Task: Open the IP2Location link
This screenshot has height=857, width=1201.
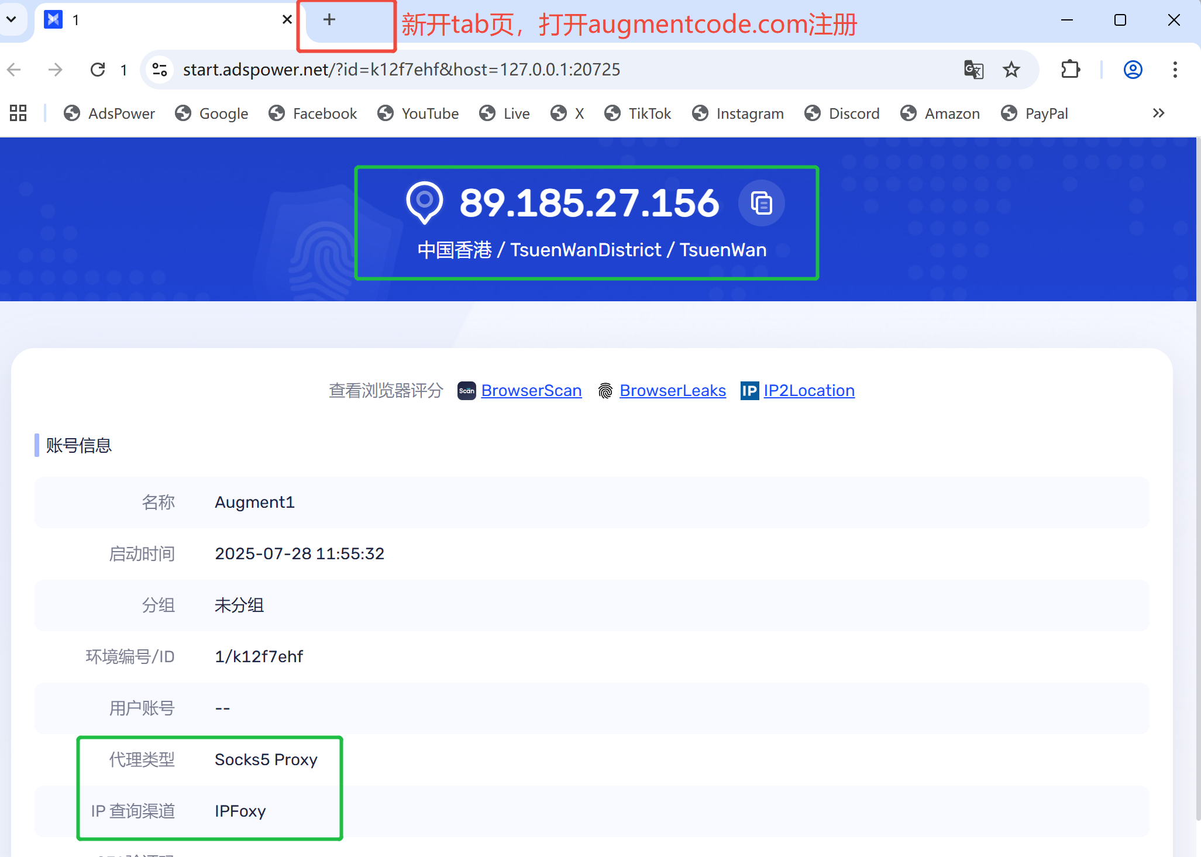Action: (809, 390)
